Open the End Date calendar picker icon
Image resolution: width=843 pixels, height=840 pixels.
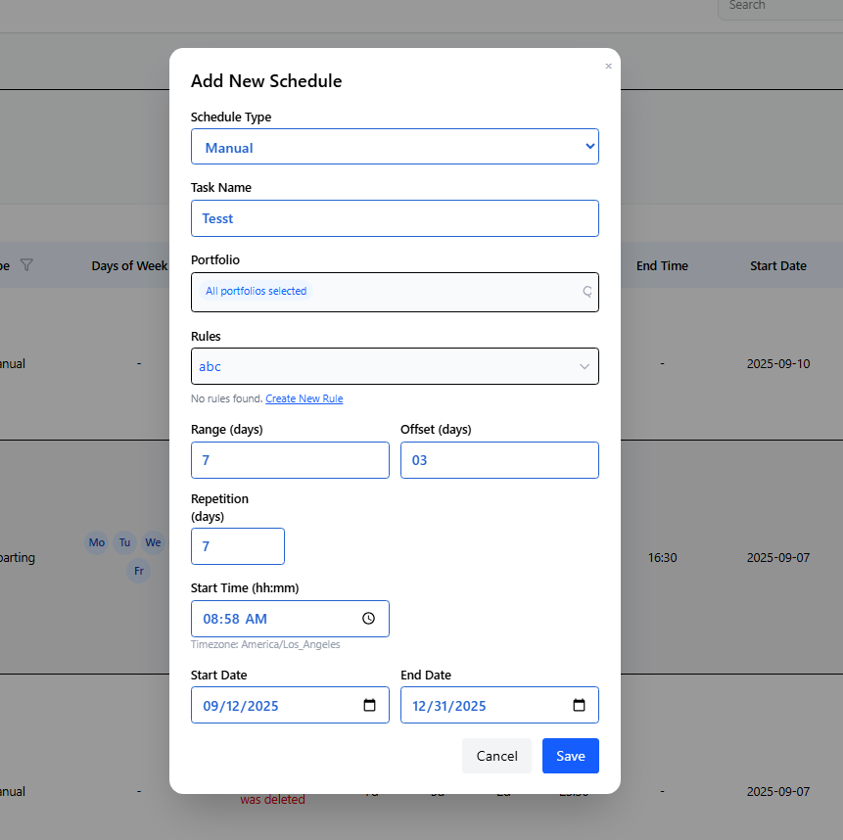point(579,705)
